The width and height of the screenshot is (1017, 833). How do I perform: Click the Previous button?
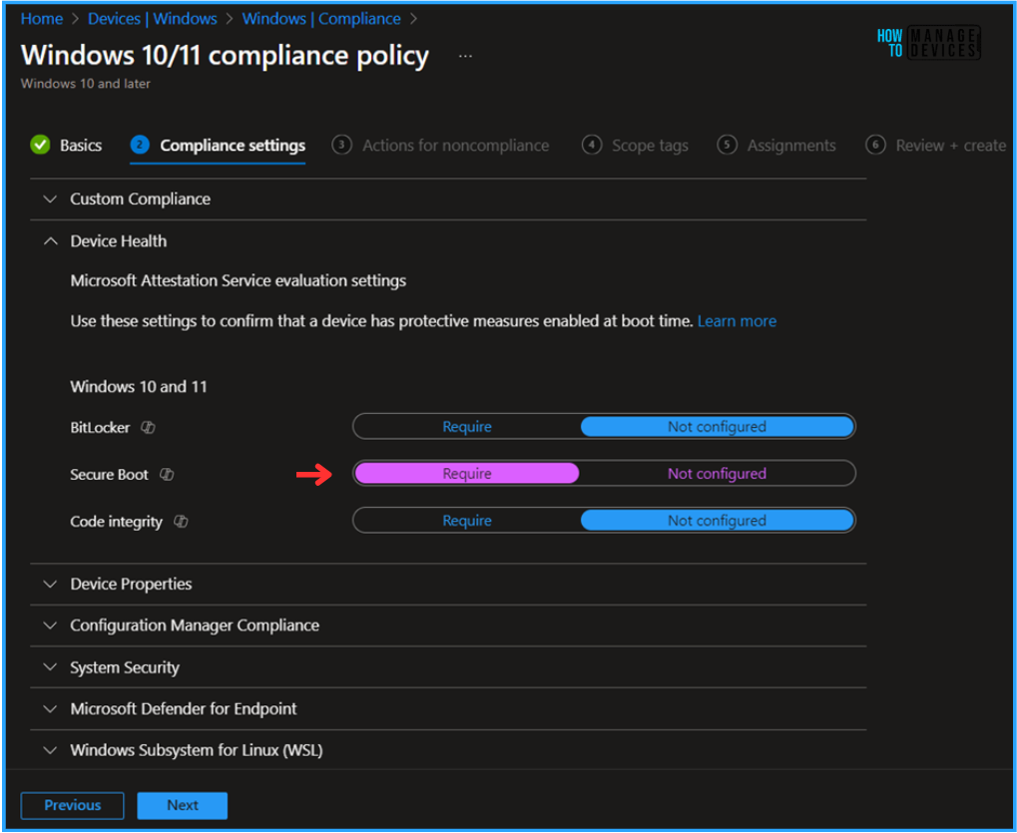(72, 805)
